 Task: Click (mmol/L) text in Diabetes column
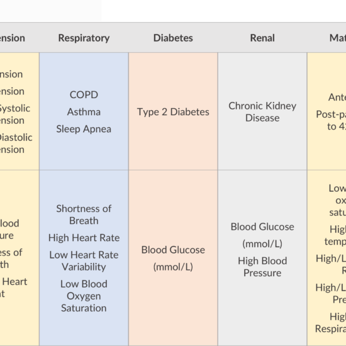click(x=173, y=267)
